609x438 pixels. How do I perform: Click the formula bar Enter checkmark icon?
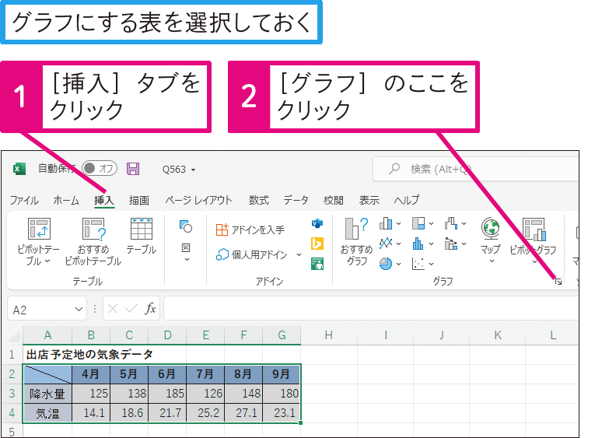point(131,309)
